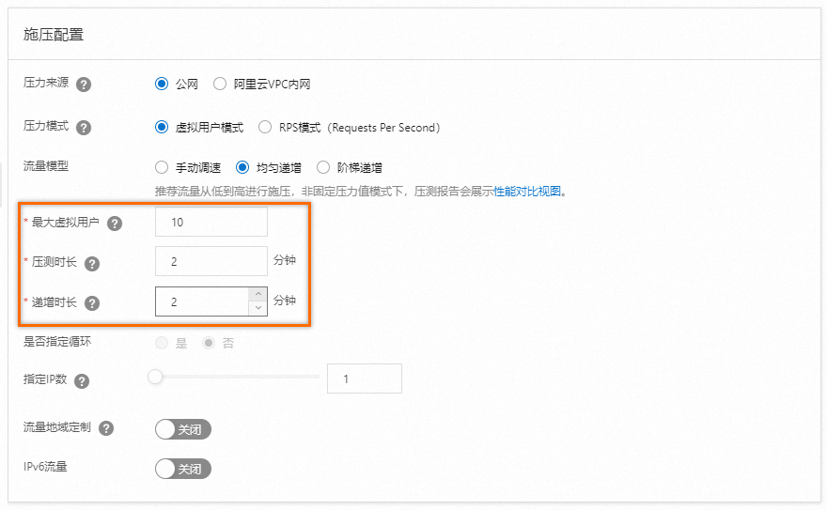Select 均匀递增 traffic model
827x510 pixels.
click(242, 167)
